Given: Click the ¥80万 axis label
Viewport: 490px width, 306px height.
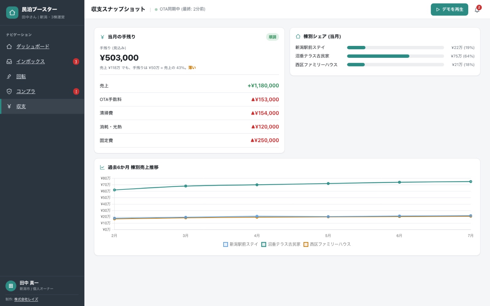Looking at the screenshot, I should 106,178.
